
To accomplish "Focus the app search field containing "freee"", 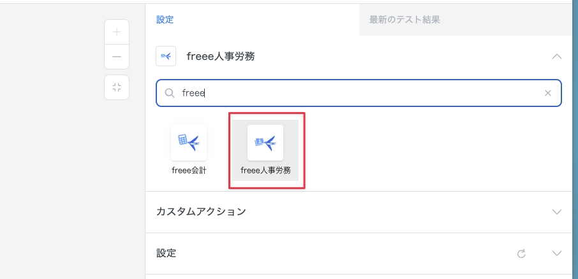I will pyautogui.click(x=357, y=93).
